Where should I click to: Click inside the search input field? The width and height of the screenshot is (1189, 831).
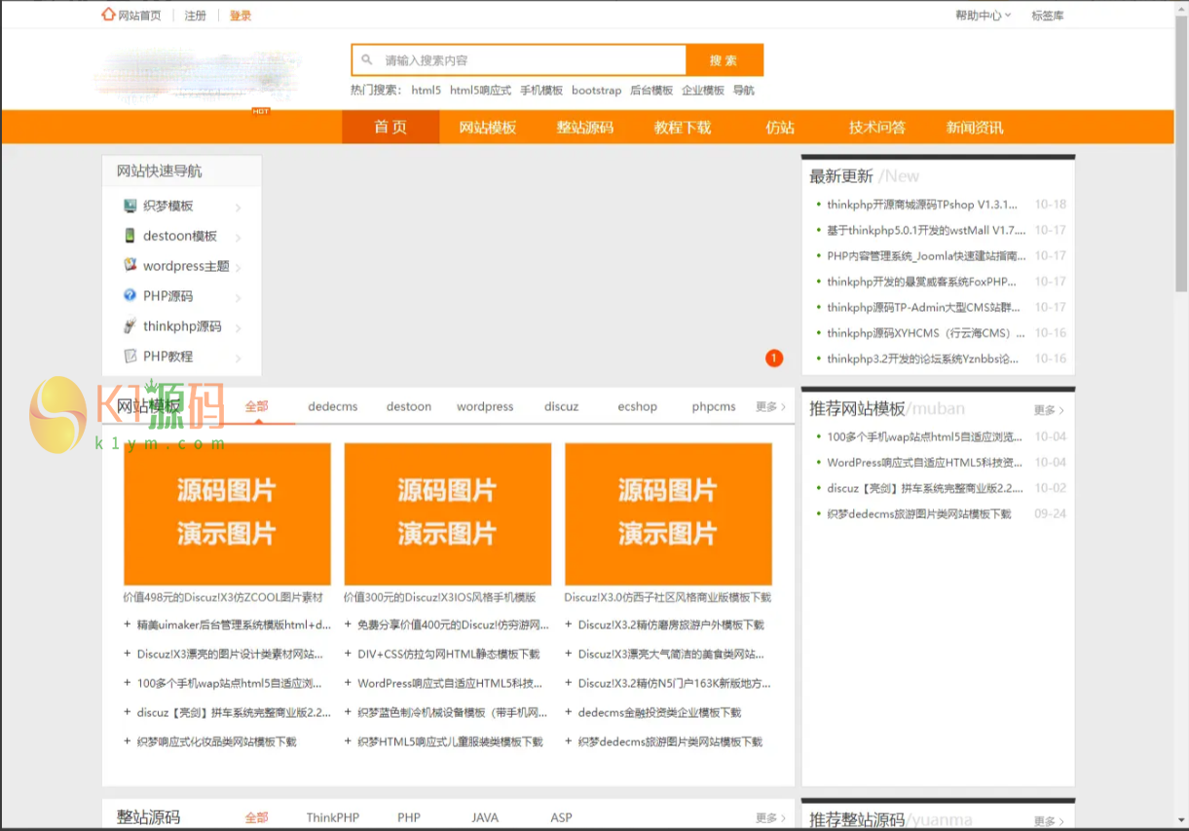tap(531, 60)
